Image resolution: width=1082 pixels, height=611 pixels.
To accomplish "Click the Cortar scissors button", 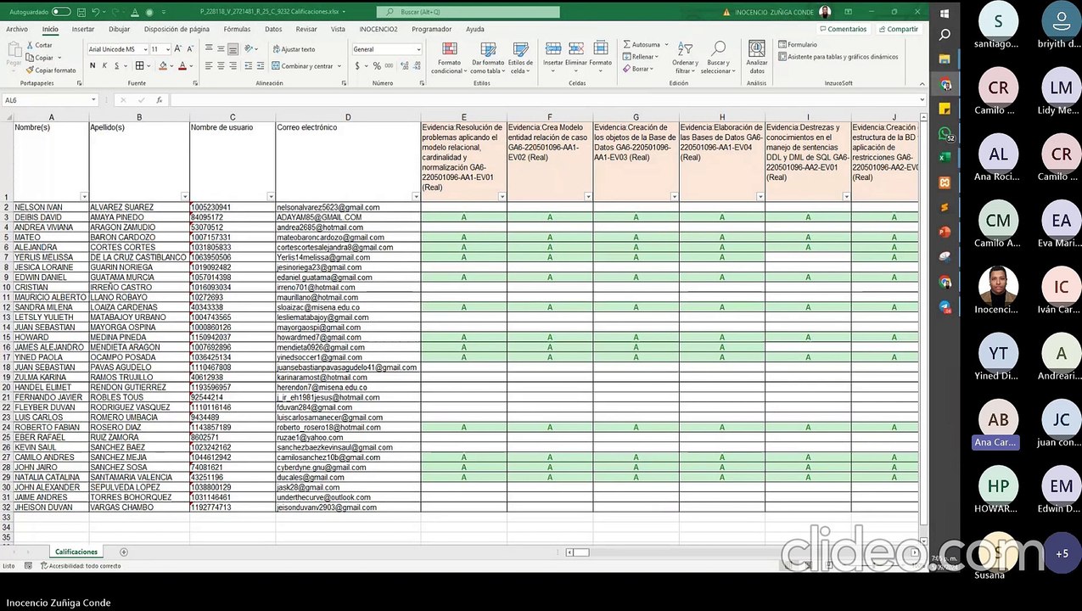I will pyautogui.click(x=39, y=45).
